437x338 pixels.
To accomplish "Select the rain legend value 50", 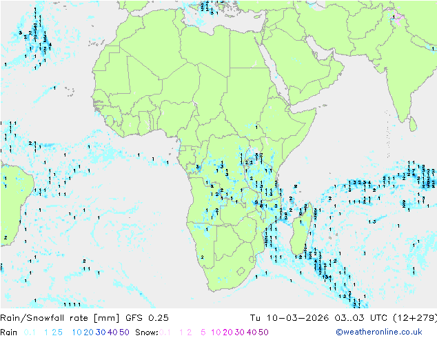I will [x=124, y=332].
